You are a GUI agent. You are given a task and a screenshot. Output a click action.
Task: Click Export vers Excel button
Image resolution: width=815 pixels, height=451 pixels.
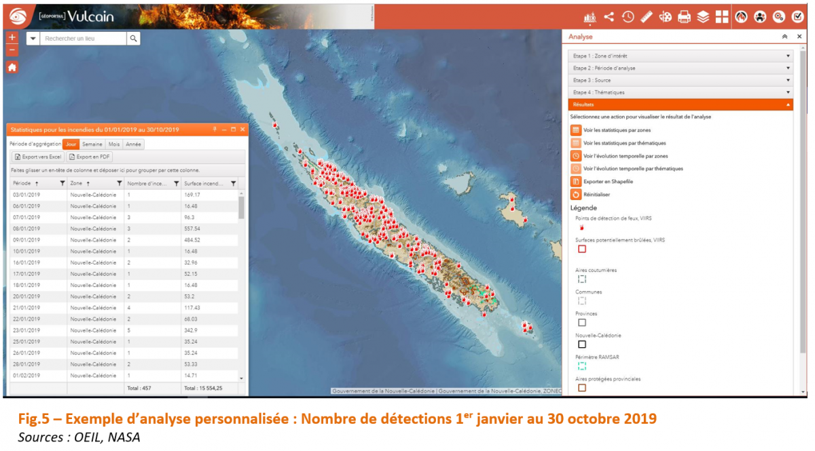tap(37, 157)
